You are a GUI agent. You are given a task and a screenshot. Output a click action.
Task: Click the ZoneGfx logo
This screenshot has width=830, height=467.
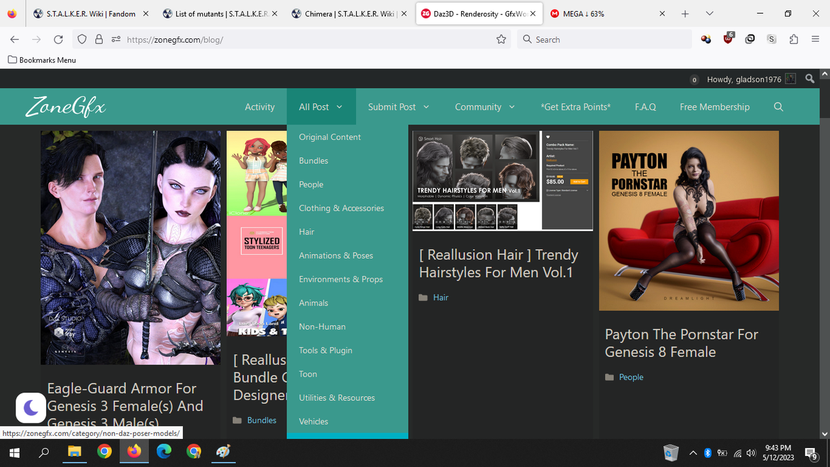click(x=65, y=107)
